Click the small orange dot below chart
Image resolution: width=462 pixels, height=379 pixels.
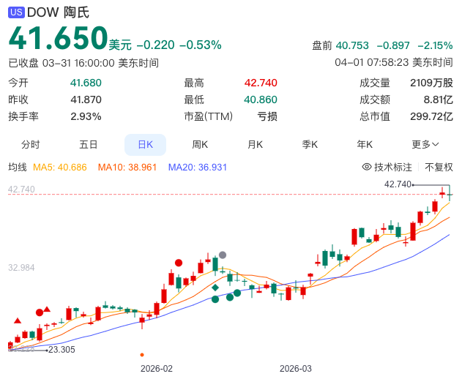tap(142, 355)
